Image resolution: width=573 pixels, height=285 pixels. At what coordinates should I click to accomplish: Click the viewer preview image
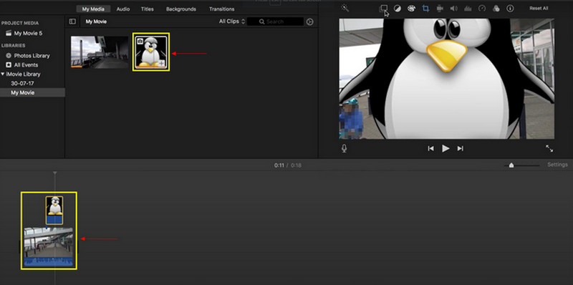446,79
